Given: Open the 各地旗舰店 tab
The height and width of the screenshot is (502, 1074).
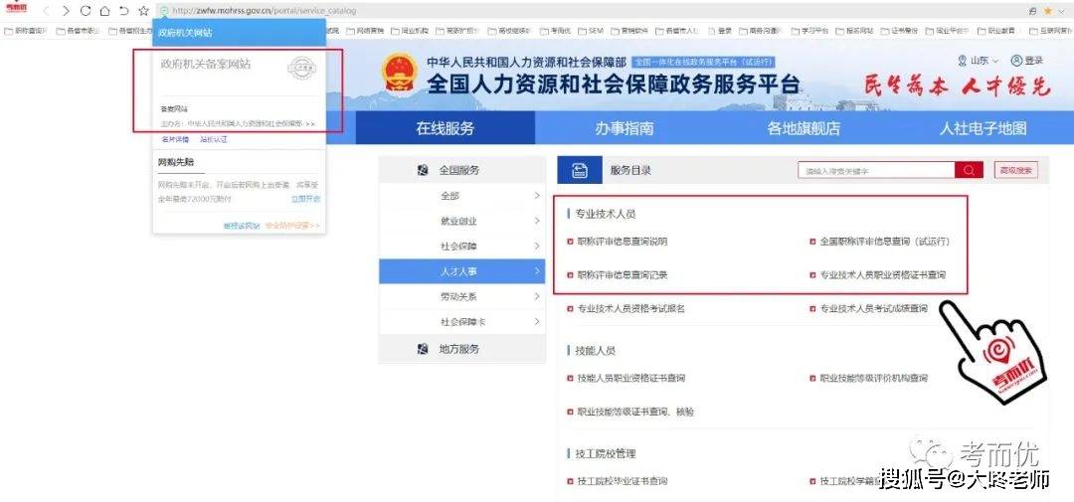Looking at the screenshot, I should point(804,128).
